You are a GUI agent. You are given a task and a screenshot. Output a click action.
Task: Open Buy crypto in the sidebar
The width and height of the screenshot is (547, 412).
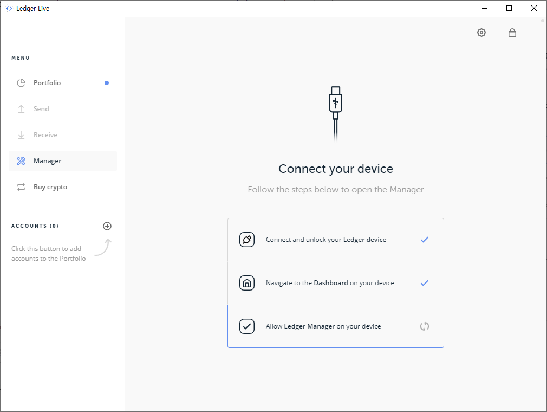[63, 187]
